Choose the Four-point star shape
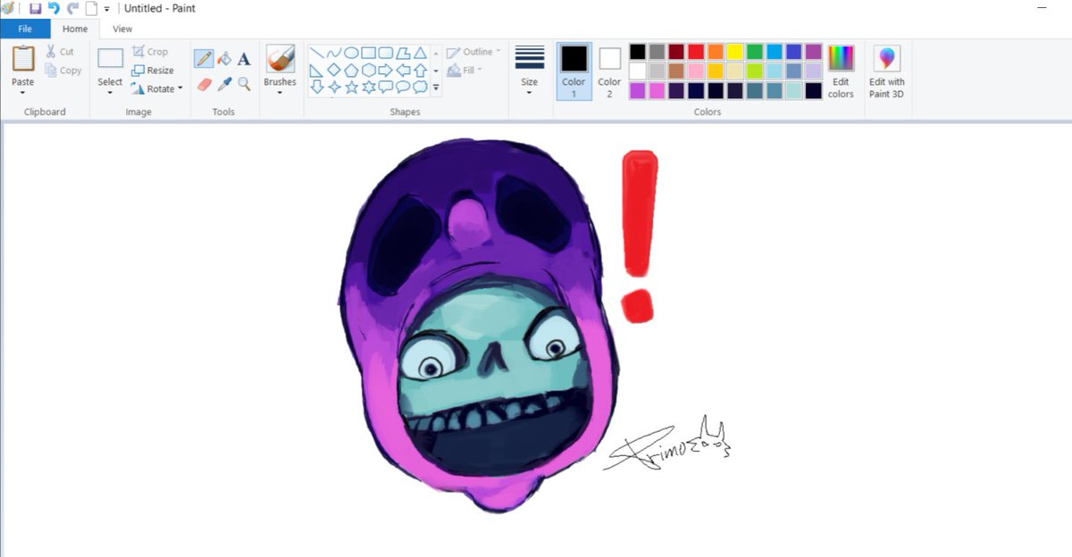The width and height of the screenshot is (1072, 557). [x=334, y=87]
